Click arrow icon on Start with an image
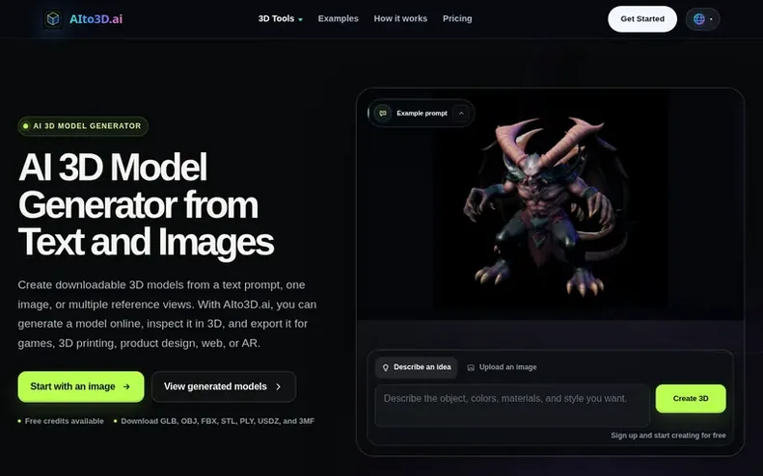 [126, 386]
